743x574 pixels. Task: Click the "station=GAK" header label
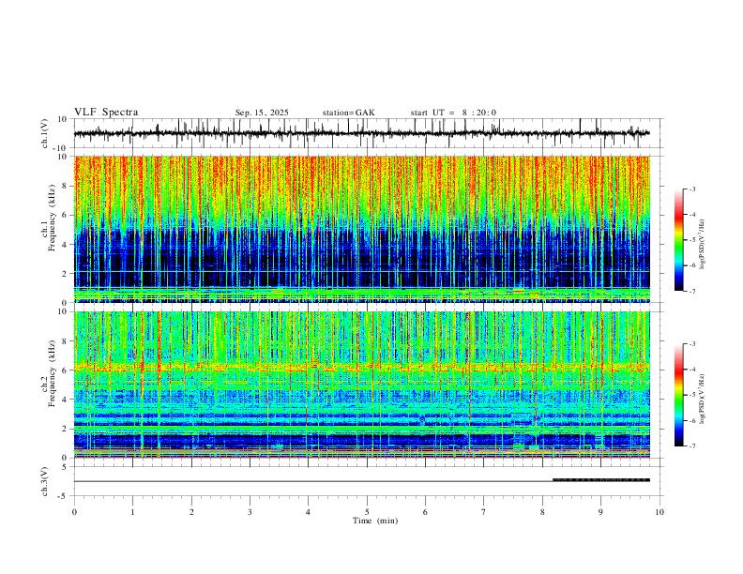coord(348,113)
